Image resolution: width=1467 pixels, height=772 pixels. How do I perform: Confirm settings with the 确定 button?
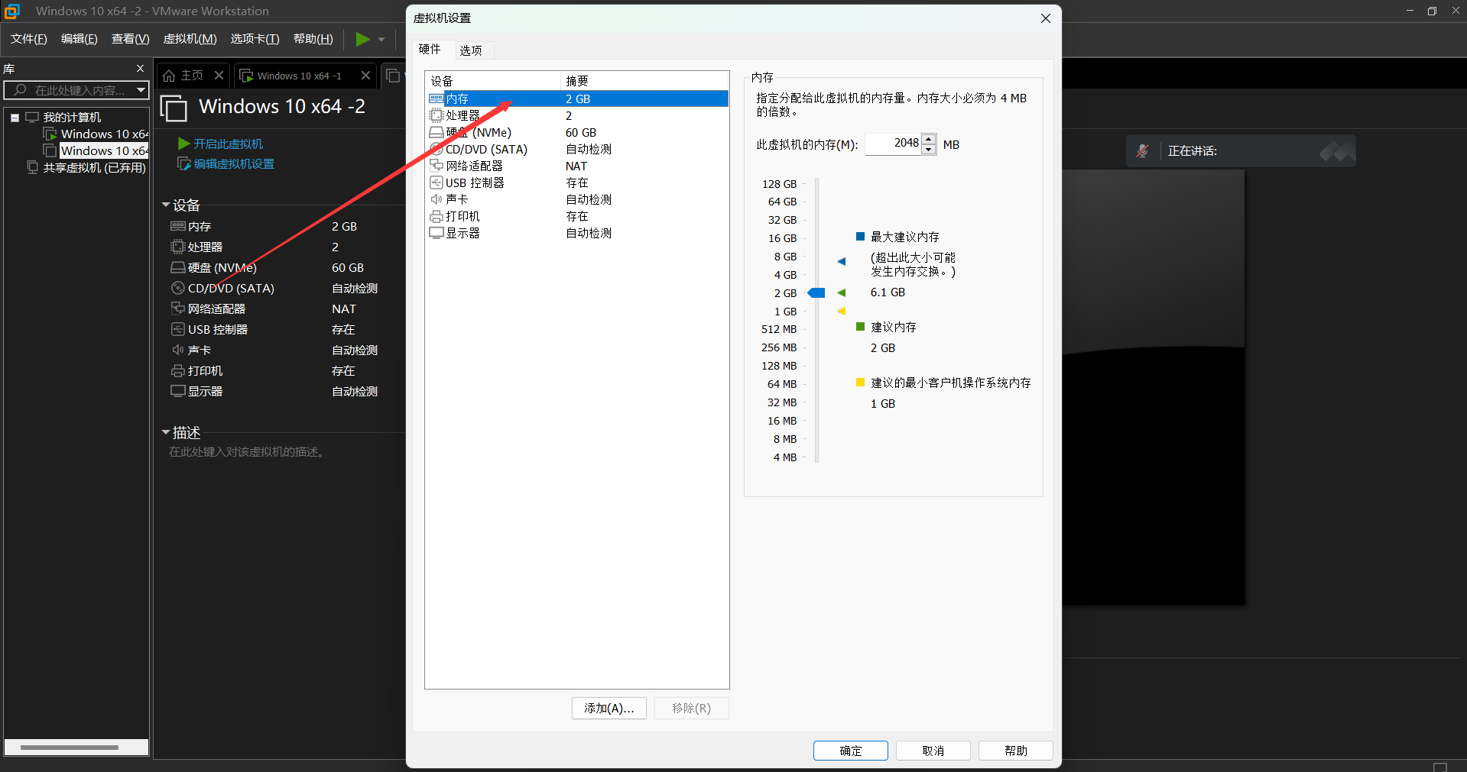coord(851,751)
